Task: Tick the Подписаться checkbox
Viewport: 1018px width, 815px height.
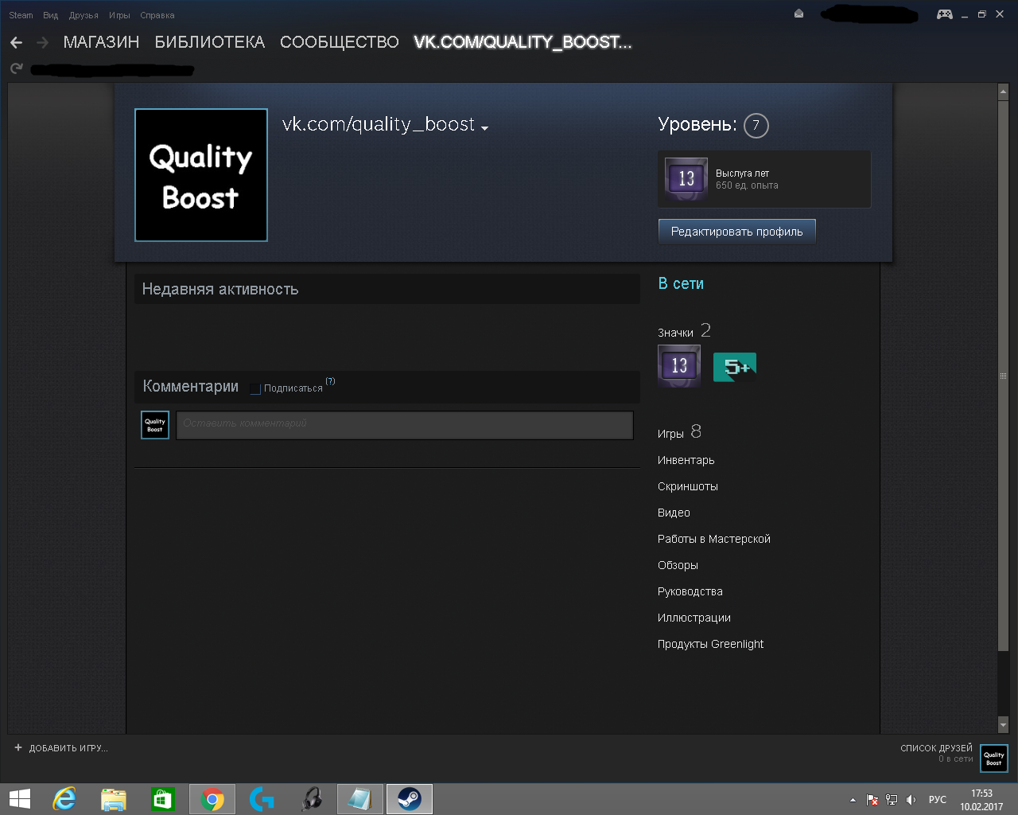Action: (x=255, y=388)
